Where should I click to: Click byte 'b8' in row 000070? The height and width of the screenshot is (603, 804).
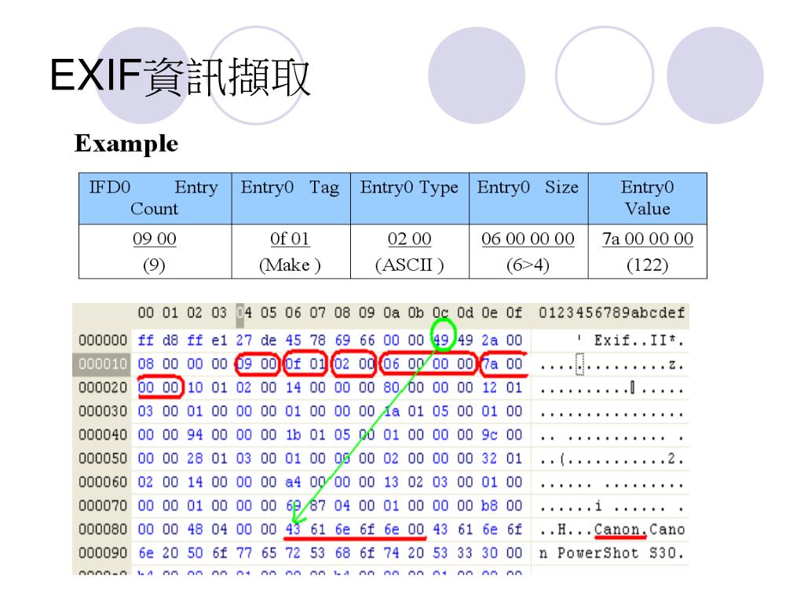pyautogui.click(x=490, y=506)
